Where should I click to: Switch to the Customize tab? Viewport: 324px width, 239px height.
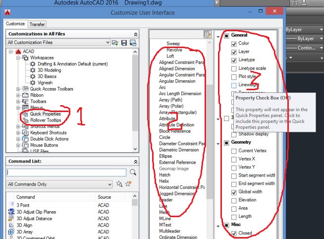point(15,24)
